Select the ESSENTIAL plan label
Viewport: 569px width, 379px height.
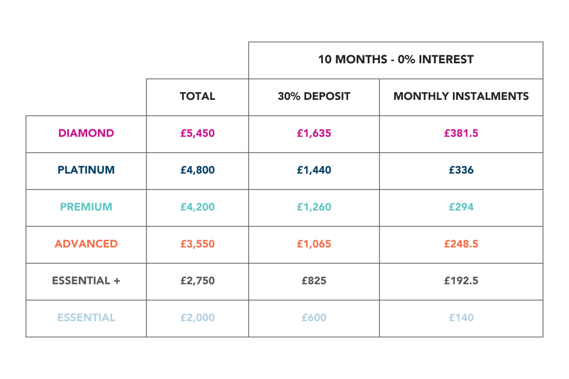click(x=86, y=317)
